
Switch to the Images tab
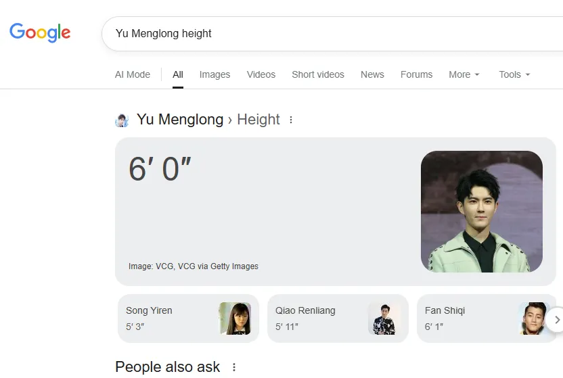[x=215, y=74]
